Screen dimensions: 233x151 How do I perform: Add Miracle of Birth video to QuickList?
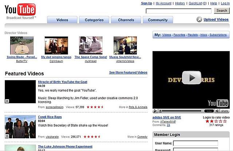[x=7, y=101]
